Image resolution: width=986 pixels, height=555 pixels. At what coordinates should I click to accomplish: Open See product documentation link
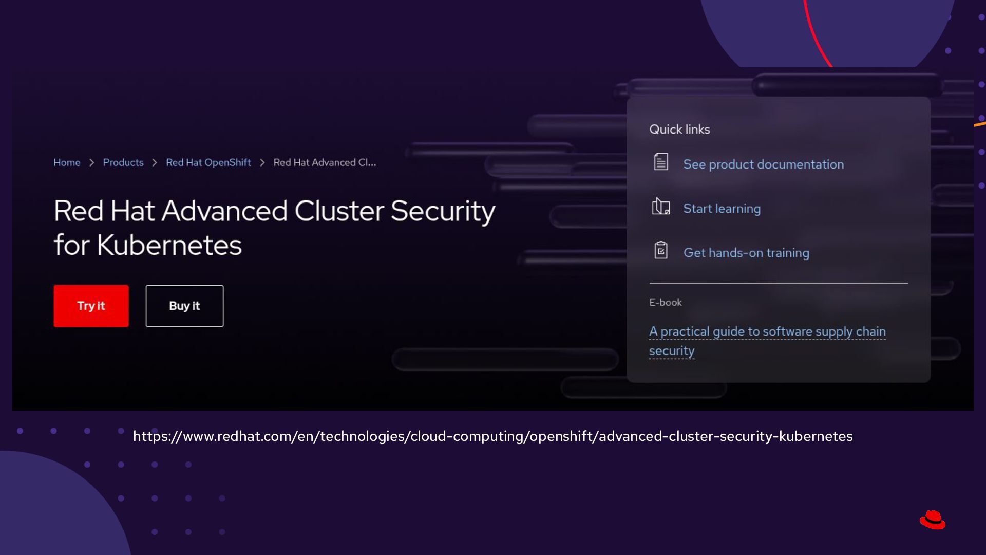(x=763, y=164)
